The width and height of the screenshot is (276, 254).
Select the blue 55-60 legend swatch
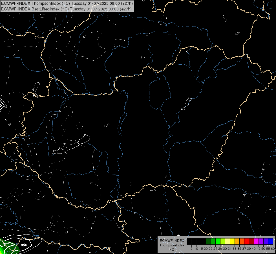271,241
